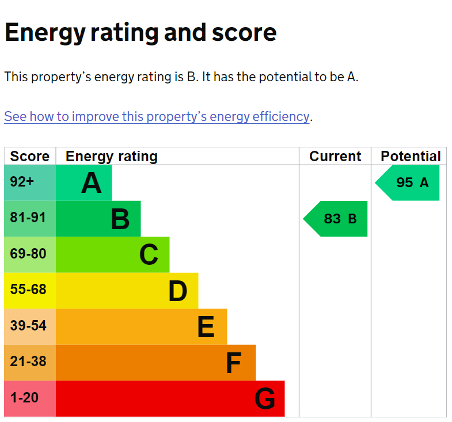Viewport: 452px width, 422px height.
Task: Select the 81-91 score cell
Action: point(30,219)
